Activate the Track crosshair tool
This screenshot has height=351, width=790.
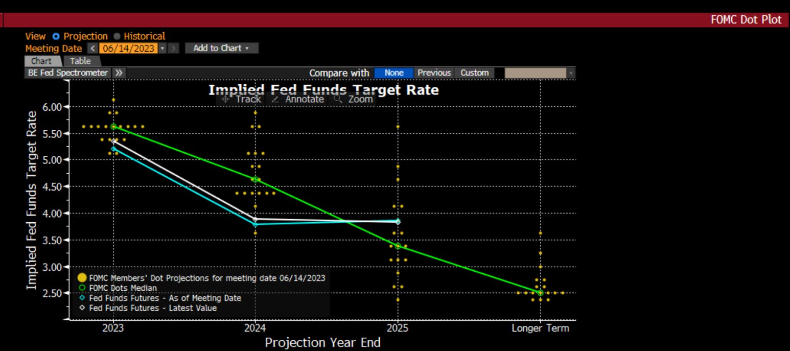click(x=241, y=99)
